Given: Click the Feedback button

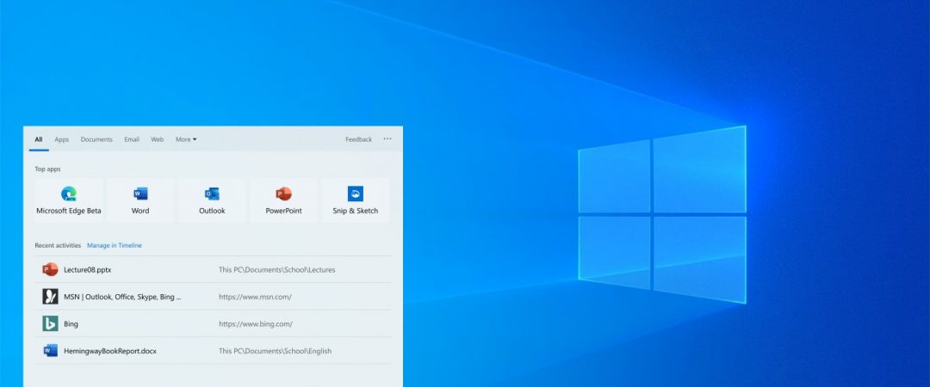Looking at the screenshot, I should point(359,139).
